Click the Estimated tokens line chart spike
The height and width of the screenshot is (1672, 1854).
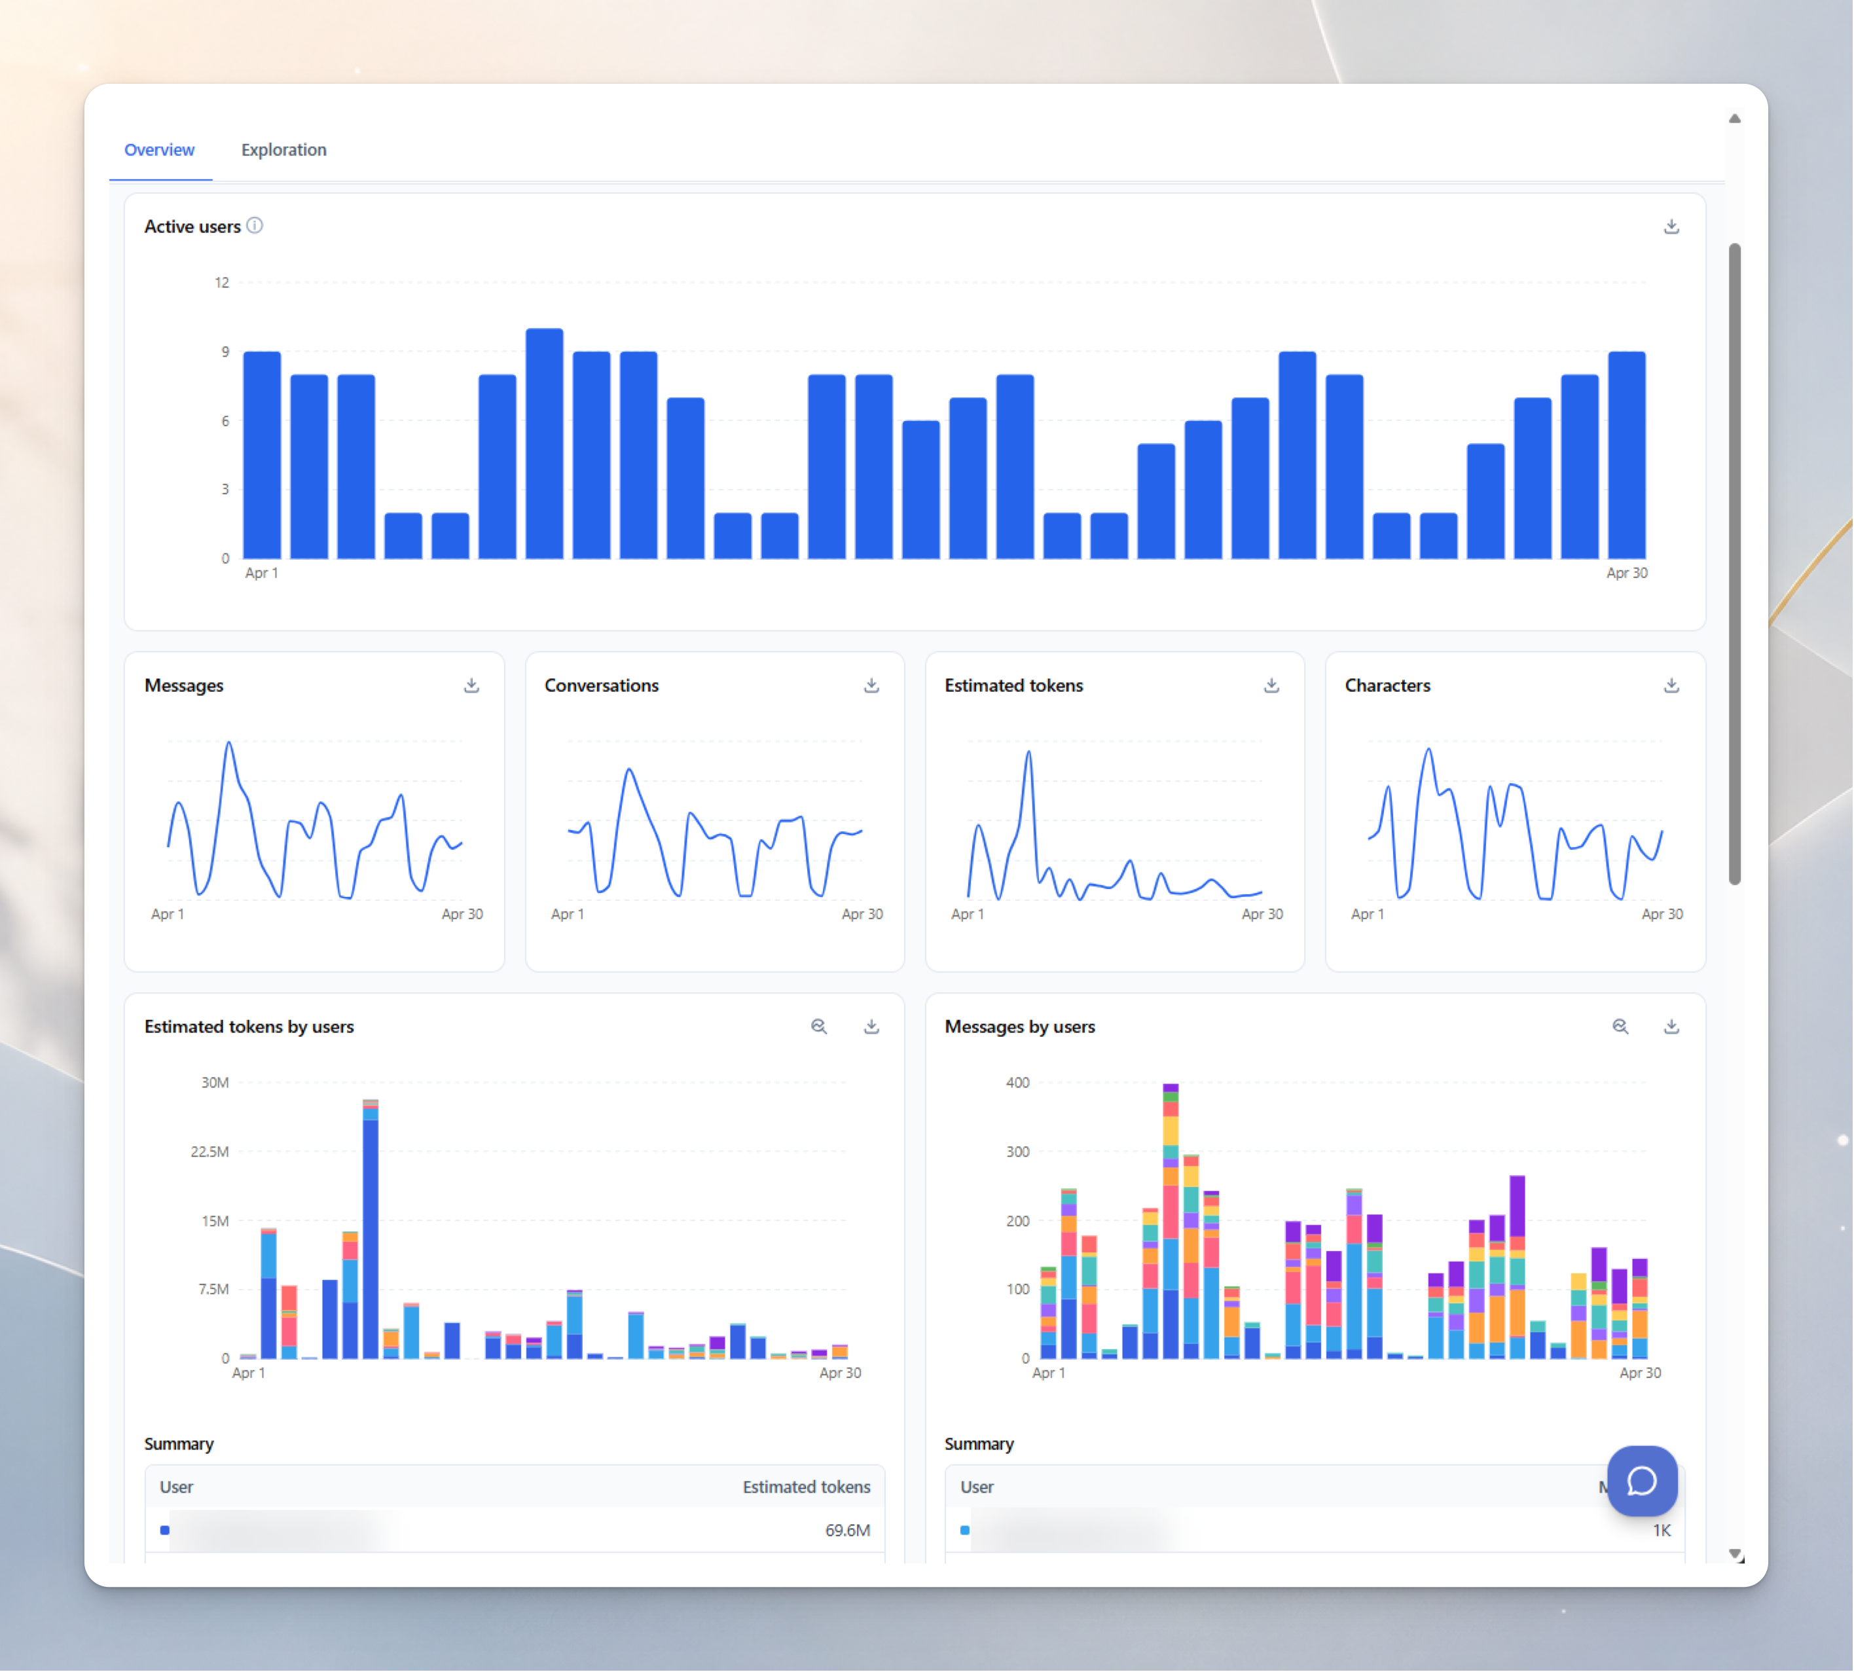1028,752
